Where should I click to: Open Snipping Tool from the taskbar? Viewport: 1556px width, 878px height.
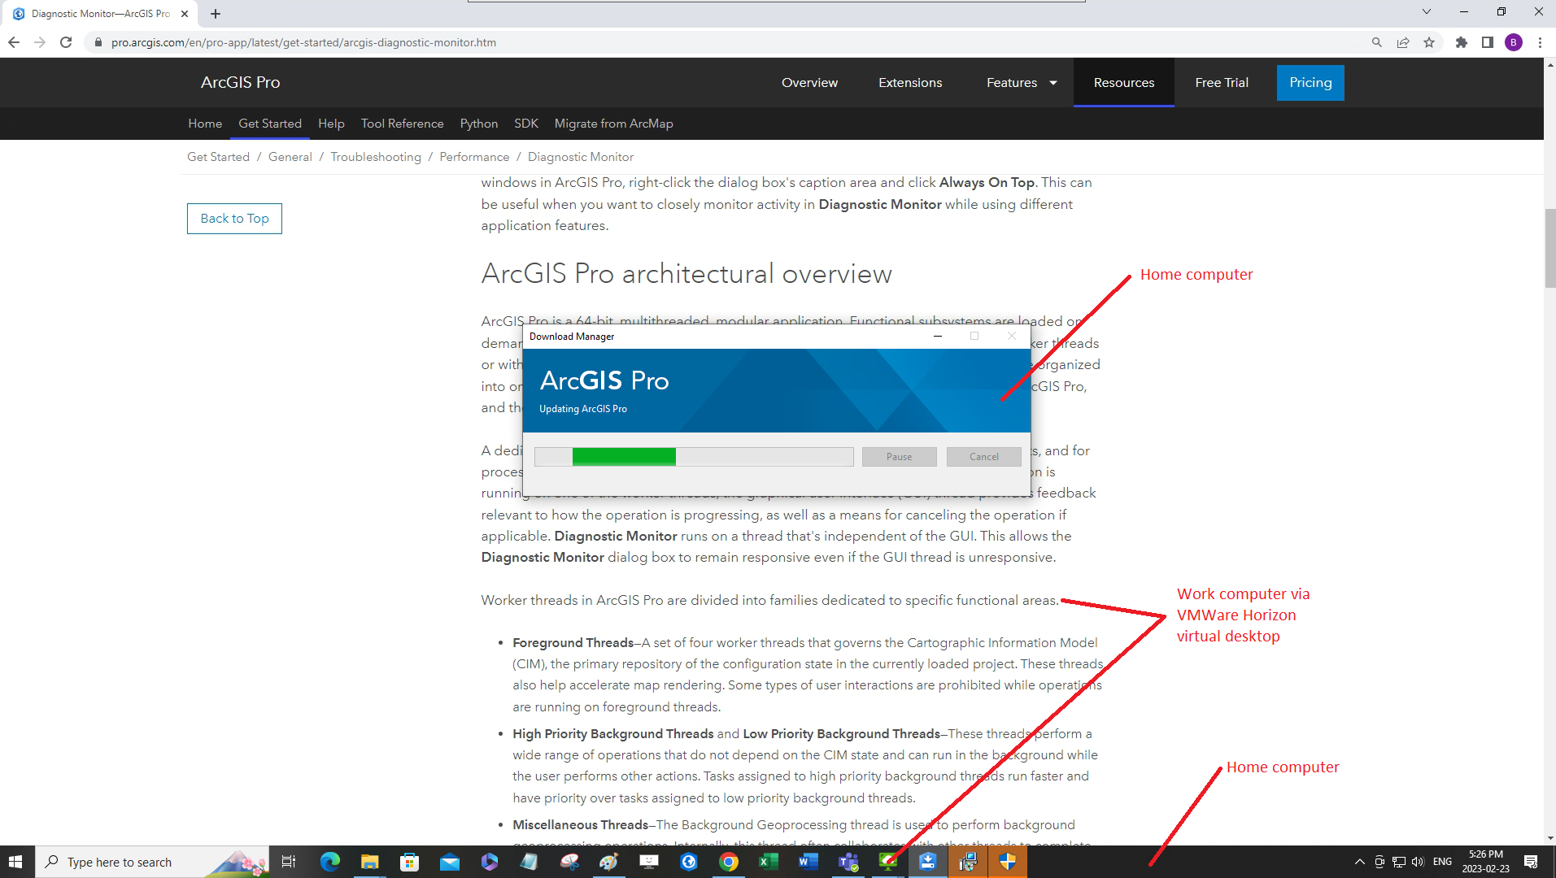pos(569,862)
